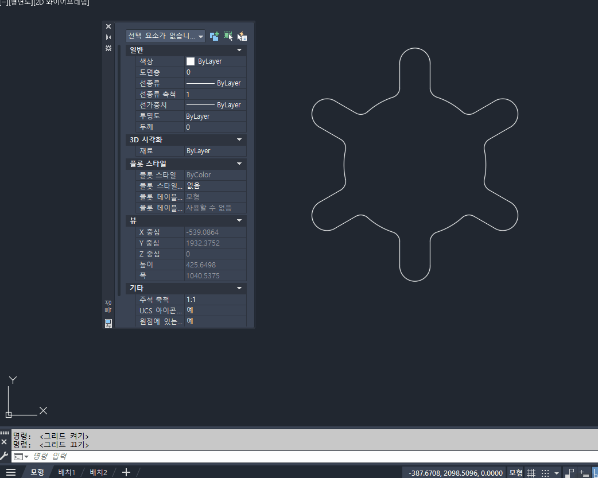The height and width of the screenshot is (478, 598).
Task: Open the Properties palette settings gear
Action: 108,48
